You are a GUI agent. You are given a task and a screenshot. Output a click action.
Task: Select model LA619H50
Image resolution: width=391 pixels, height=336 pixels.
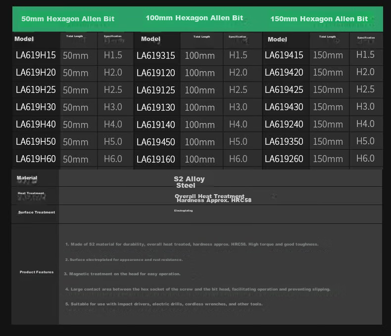[36, 141]
